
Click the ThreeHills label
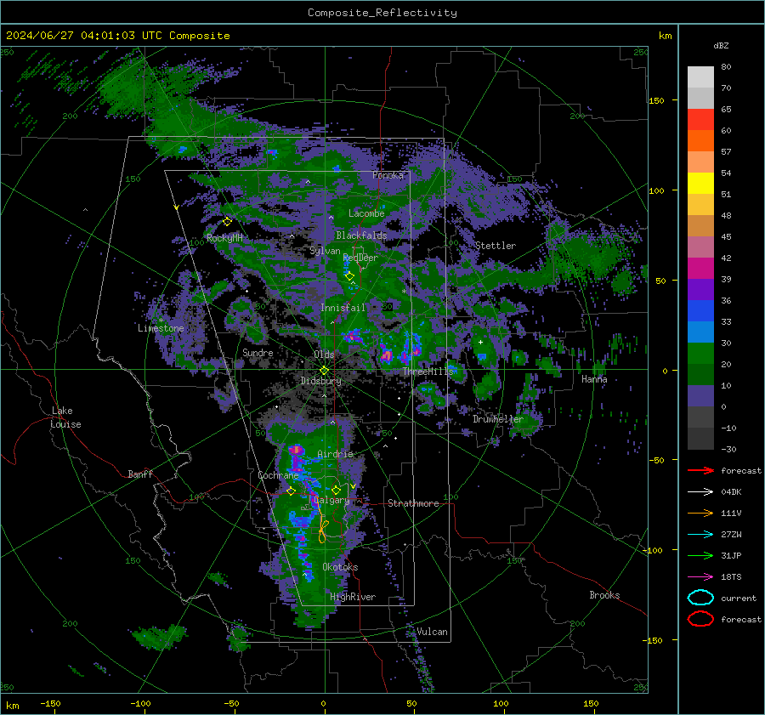[x=428, y=372]
